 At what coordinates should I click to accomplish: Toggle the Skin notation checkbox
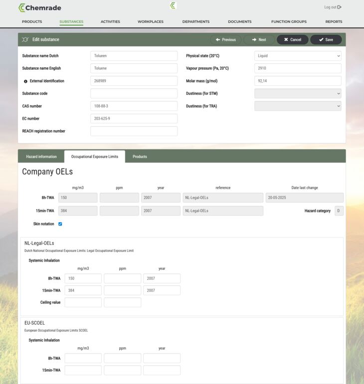click(60, 224)
